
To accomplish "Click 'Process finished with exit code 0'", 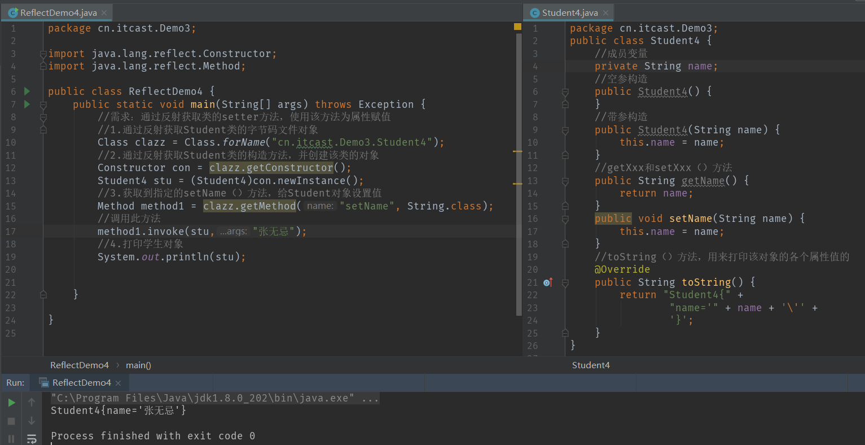I will click(x=153, y=436).
